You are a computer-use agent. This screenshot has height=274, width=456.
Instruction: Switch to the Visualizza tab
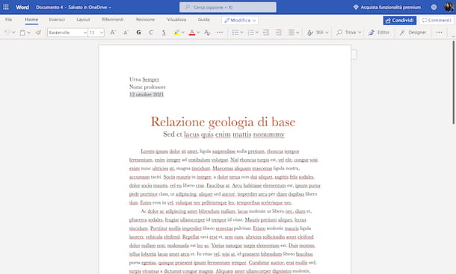pos(176,19)
